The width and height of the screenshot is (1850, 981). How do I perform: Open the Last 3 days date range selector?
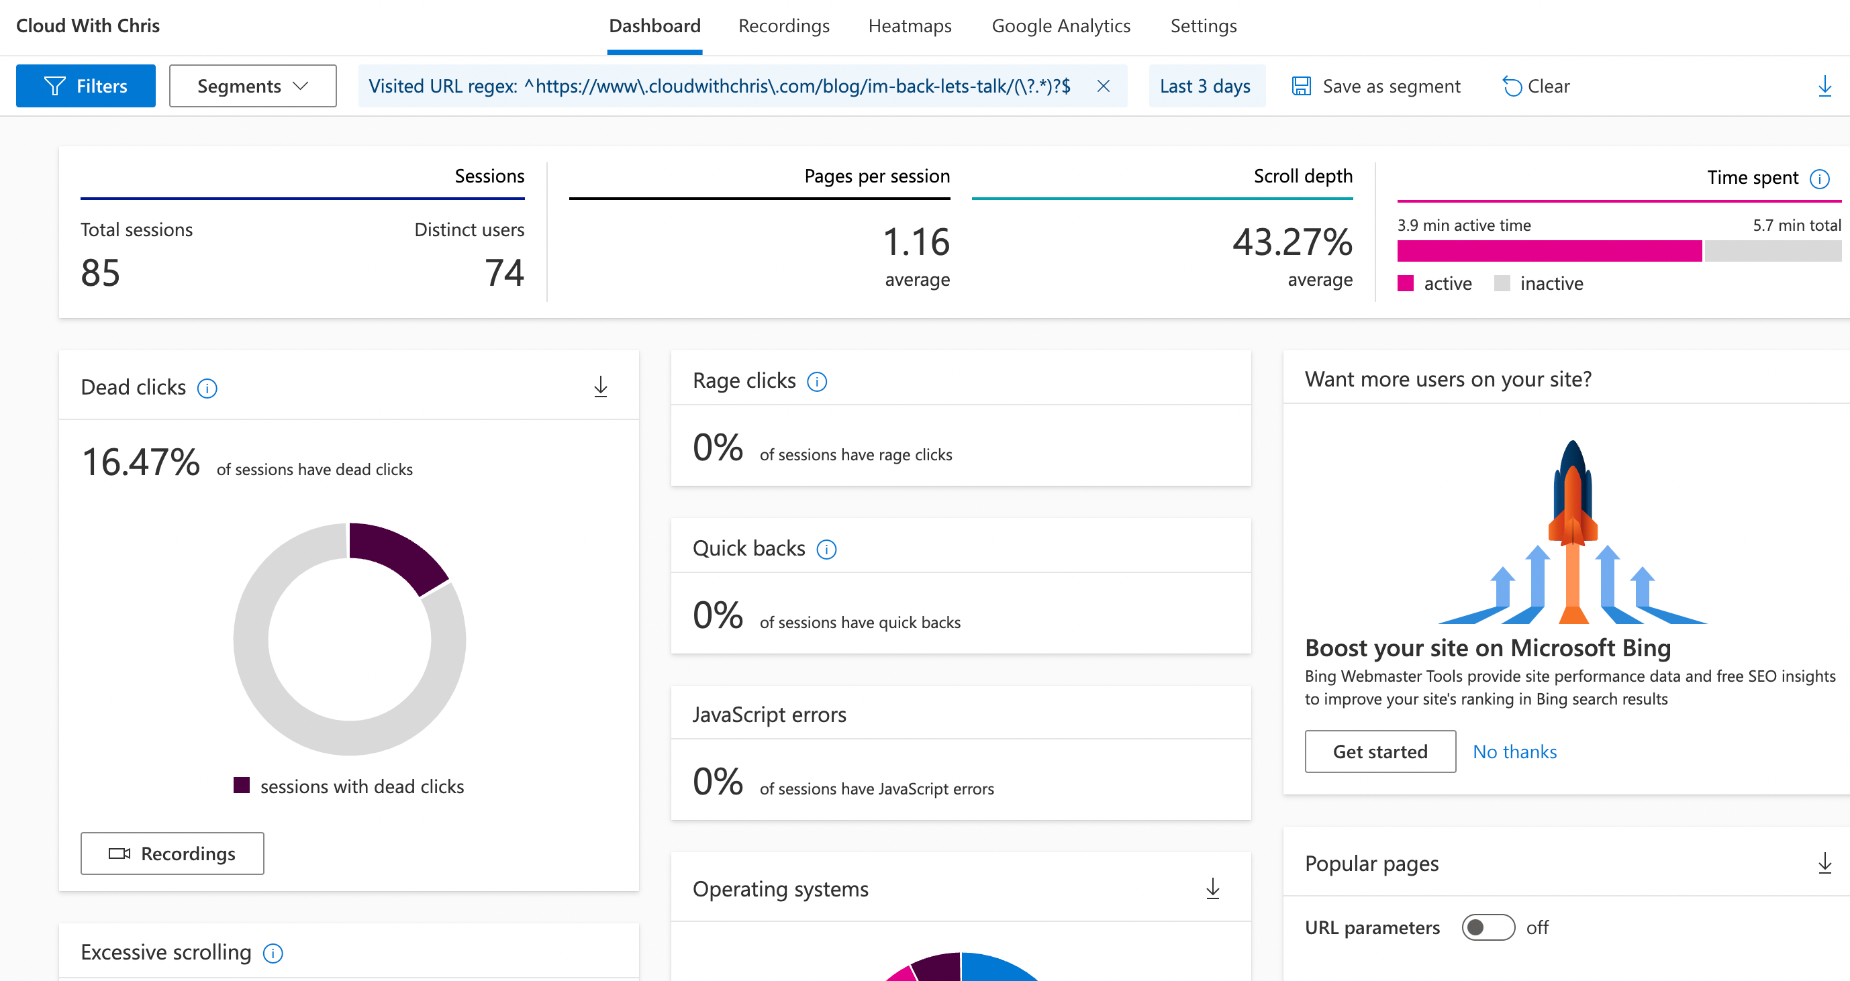[1206, 85]
